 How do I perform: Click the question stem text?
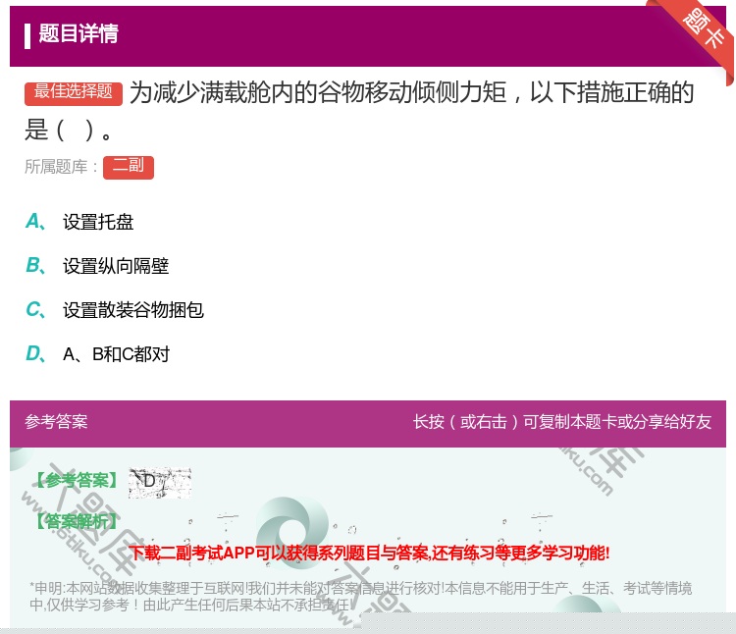tap(359, 111)
